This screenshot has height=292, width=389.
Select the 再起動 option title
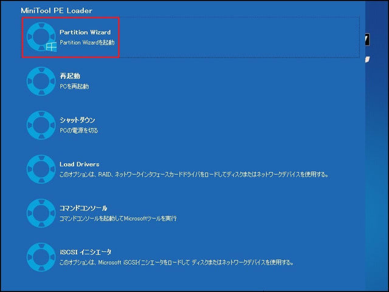(70, 76)
